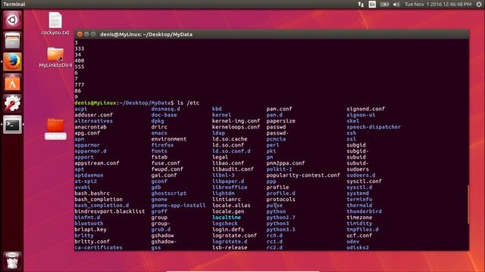Click 'sudoers' file entry
The width and height of the screenshot is (485, 272).
tap(358, 169)
